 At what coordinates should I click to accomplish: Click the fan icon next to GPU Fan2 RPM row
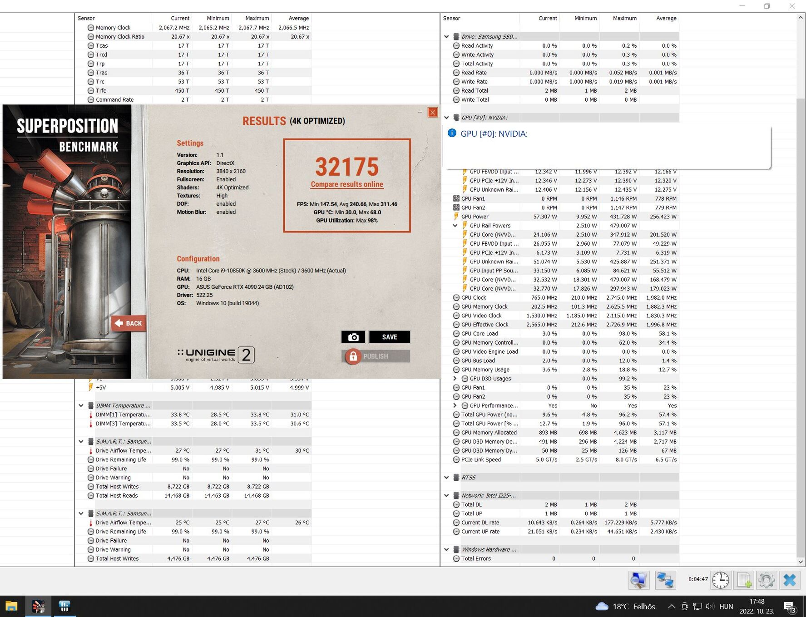click(456, 207)
